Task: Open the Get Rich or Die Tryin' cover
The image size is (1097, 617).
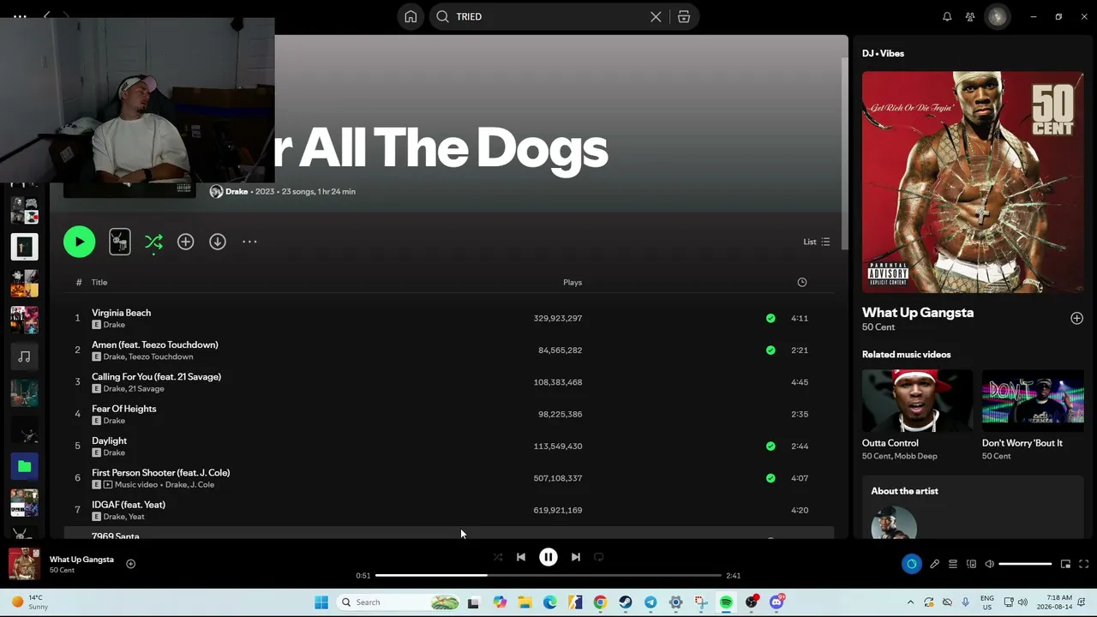Action: point(973,182)
